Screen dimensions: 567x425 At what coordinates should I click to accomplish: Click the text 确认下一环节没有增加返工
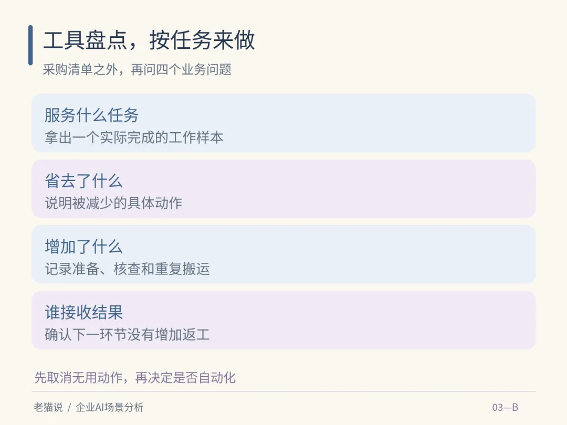tap(127, 335)
